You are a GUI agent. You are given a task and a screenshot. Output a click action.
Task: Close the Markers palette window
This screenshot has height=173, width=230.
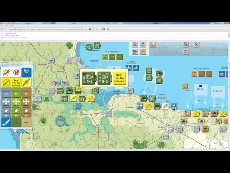point(29,62)
